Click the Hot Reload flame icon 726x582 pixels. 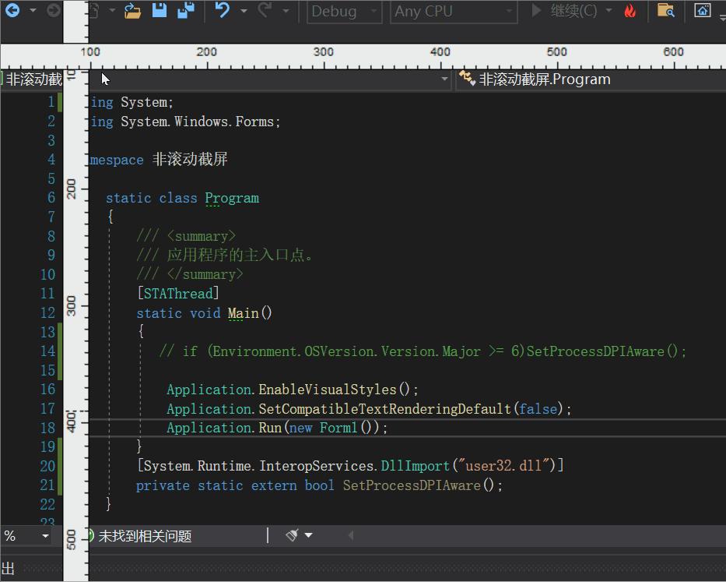coord(630,11)
